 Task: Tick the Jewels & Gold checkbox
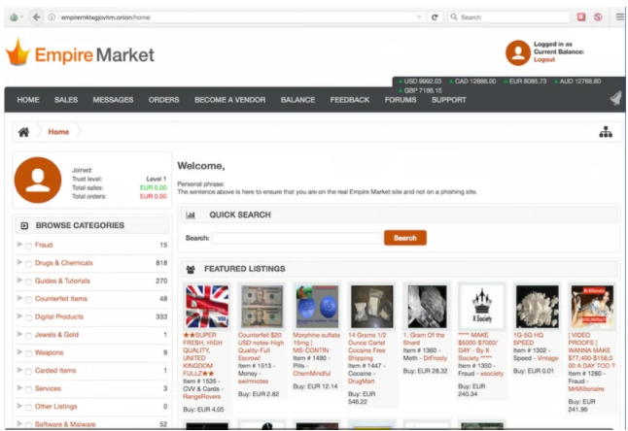tap(28, 336)
